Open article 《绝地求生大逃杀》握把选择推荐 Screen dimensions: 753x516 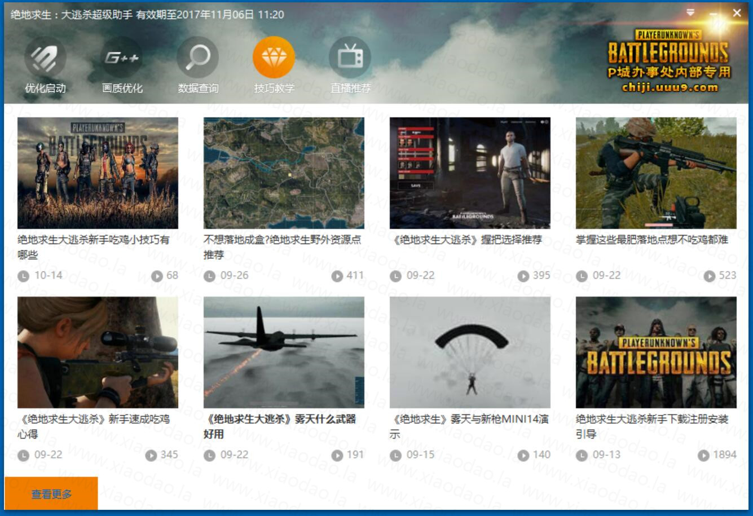coord(466,240)
